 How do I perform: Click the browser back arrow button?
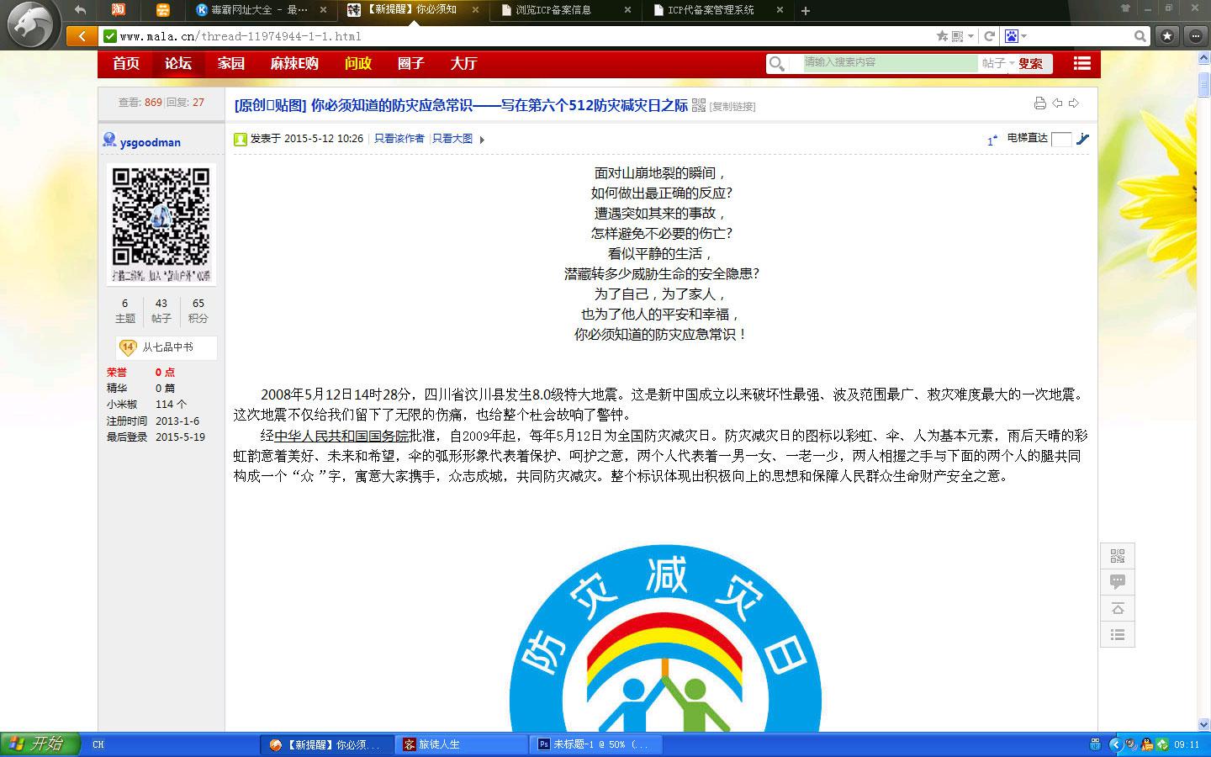click(x=82, y=36)
